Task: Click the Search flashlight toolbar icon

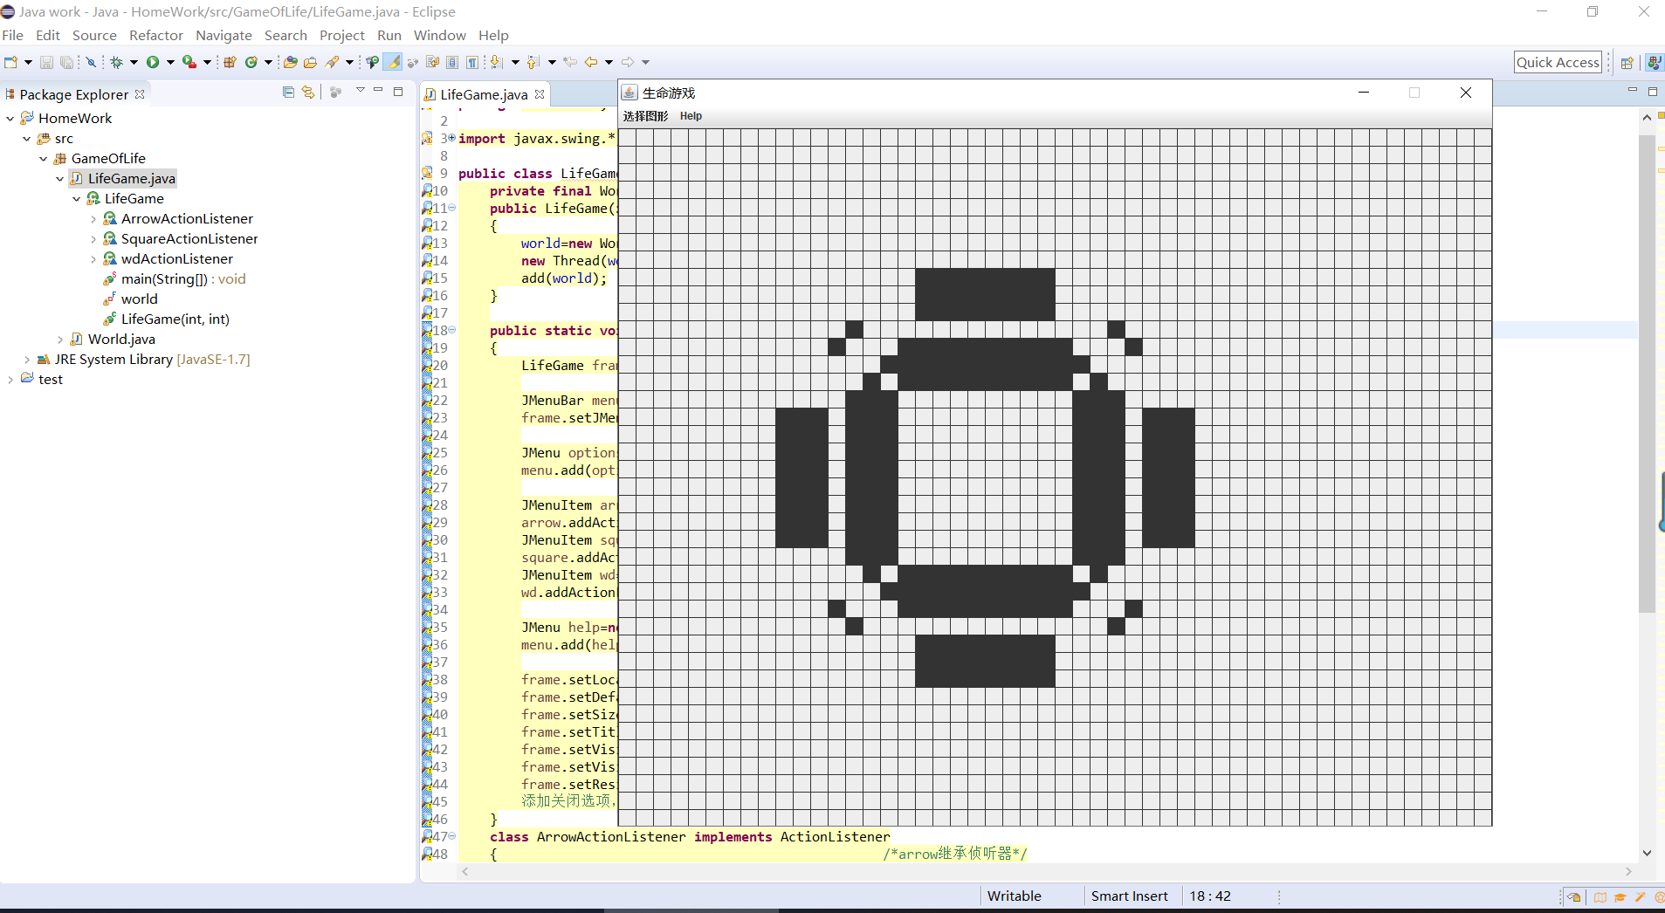Action: 332,62
